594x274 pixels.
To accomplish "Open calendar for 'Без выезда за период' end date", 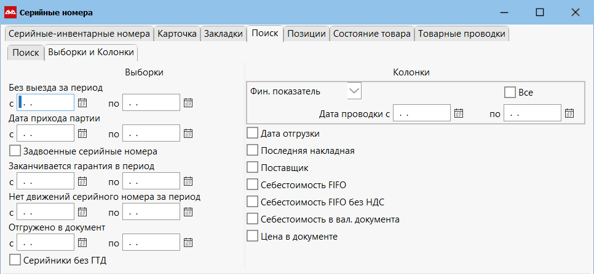I will [x=189, y=103].
